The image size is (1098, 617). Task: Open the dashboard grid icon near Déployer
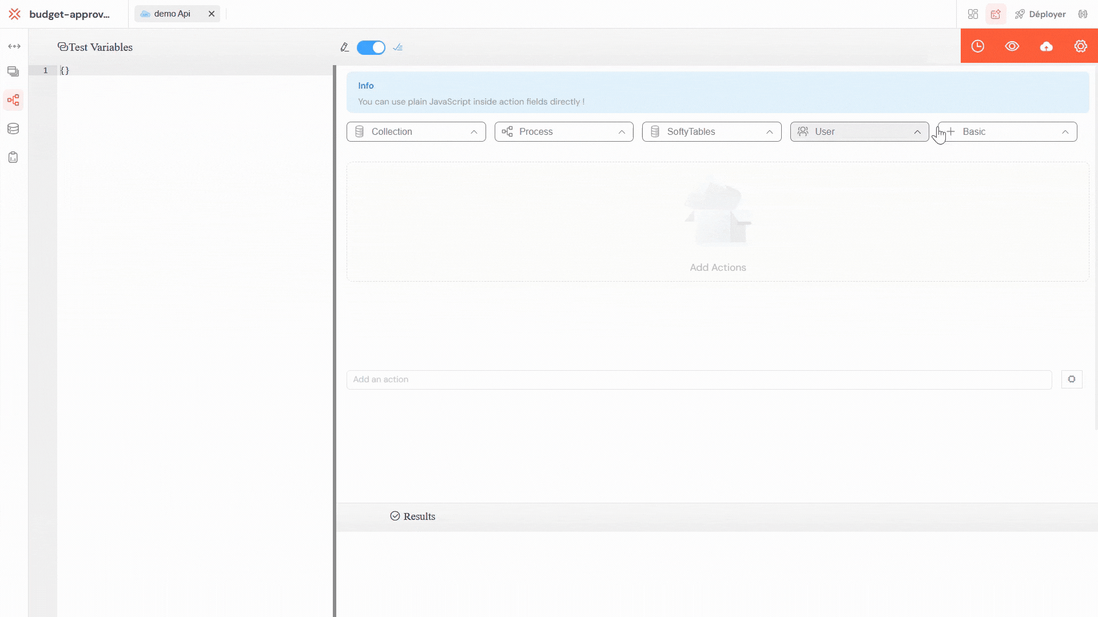point(973,14)
